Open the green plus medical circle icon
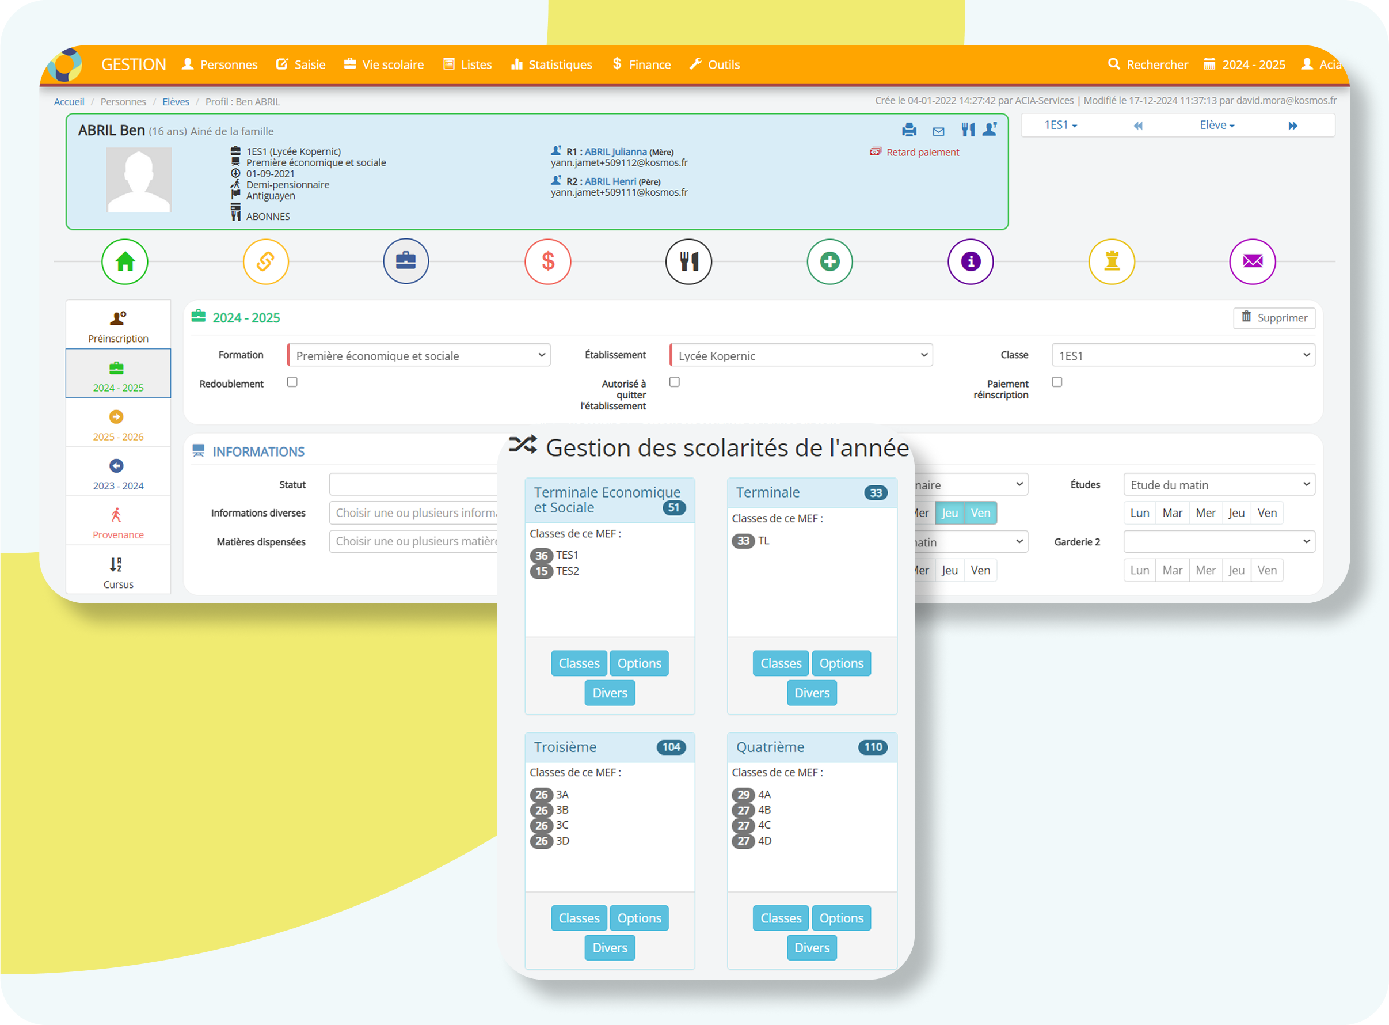The height and width of the screenshot is (1025, 1389). 829,262
